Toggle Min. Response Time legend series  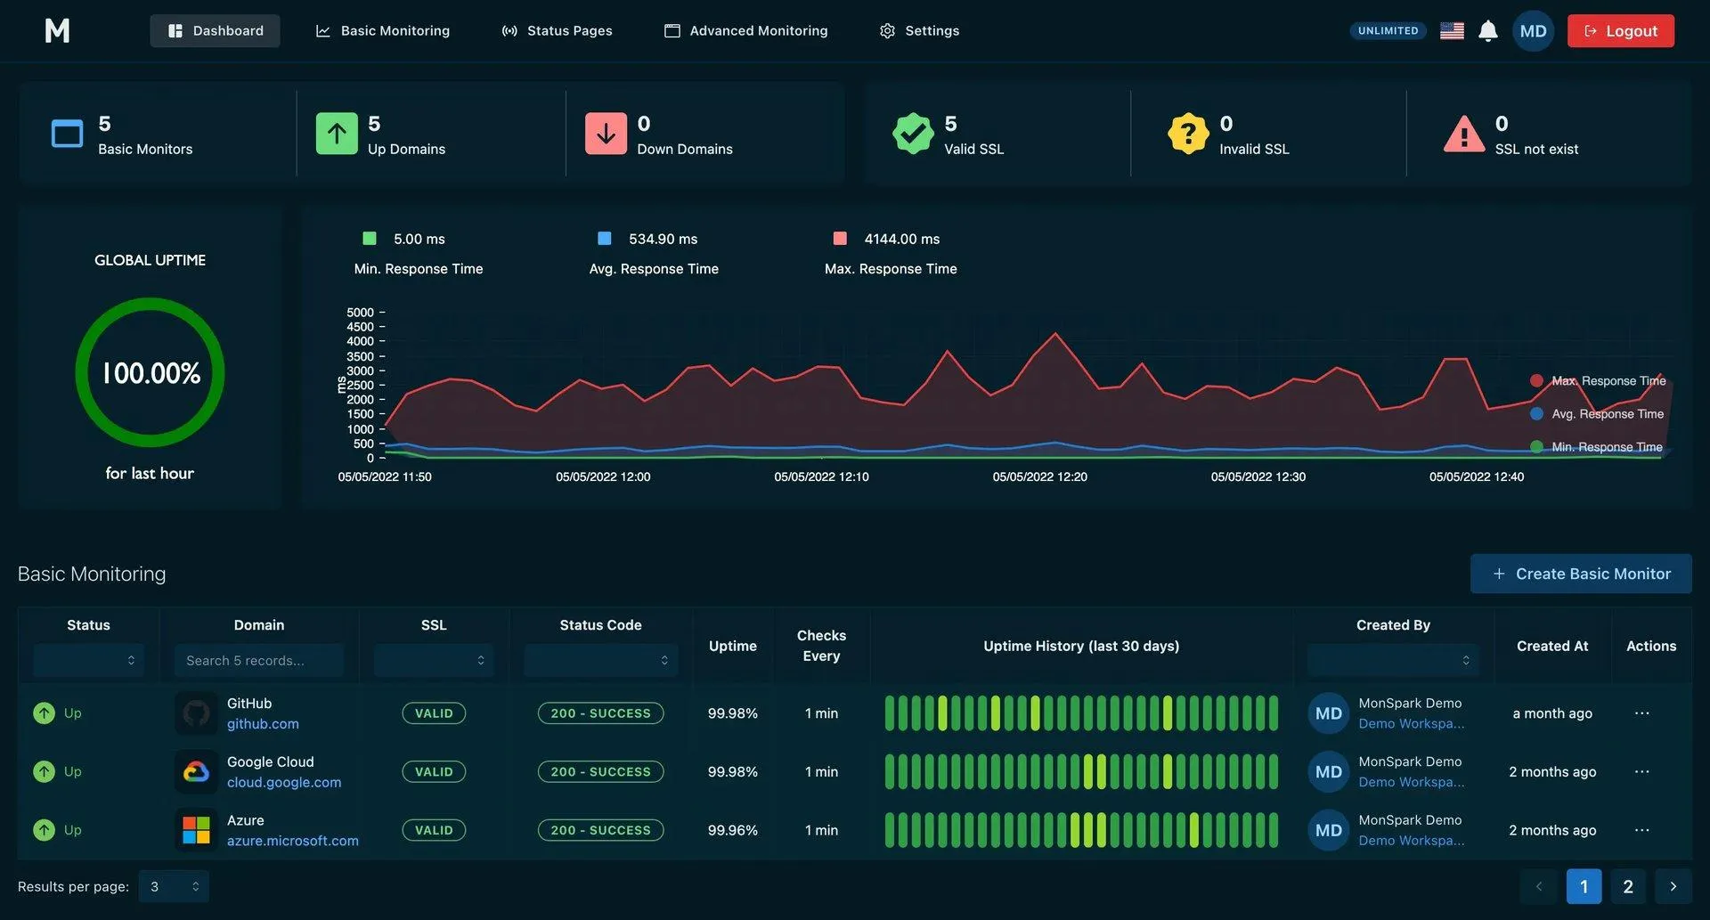tap(1596, 447)
